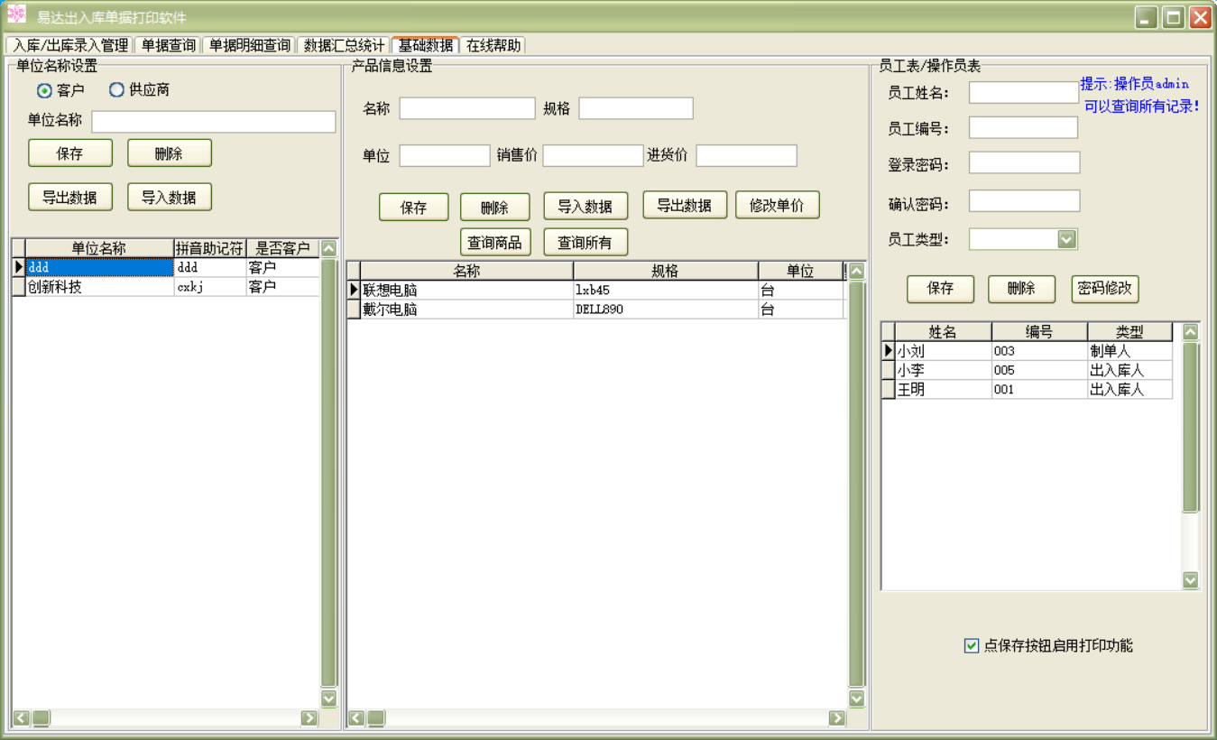
Task: Click the cxkj pinyin cell
Action: click(x=210, y=286)
